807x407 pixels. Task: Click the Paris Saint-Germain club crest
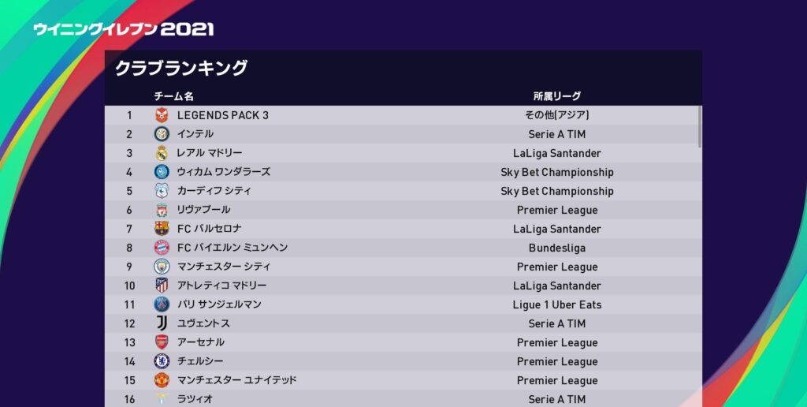point(162,304)
